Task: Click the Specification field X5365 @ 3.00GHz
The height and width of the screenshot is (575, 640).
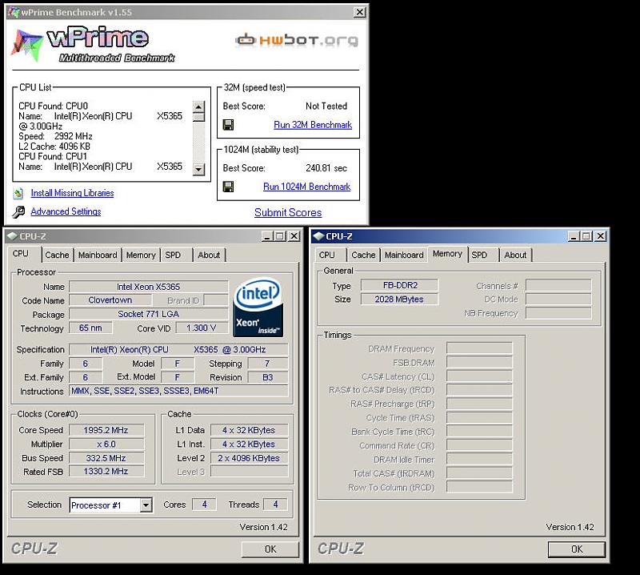Action: point(178,349)
